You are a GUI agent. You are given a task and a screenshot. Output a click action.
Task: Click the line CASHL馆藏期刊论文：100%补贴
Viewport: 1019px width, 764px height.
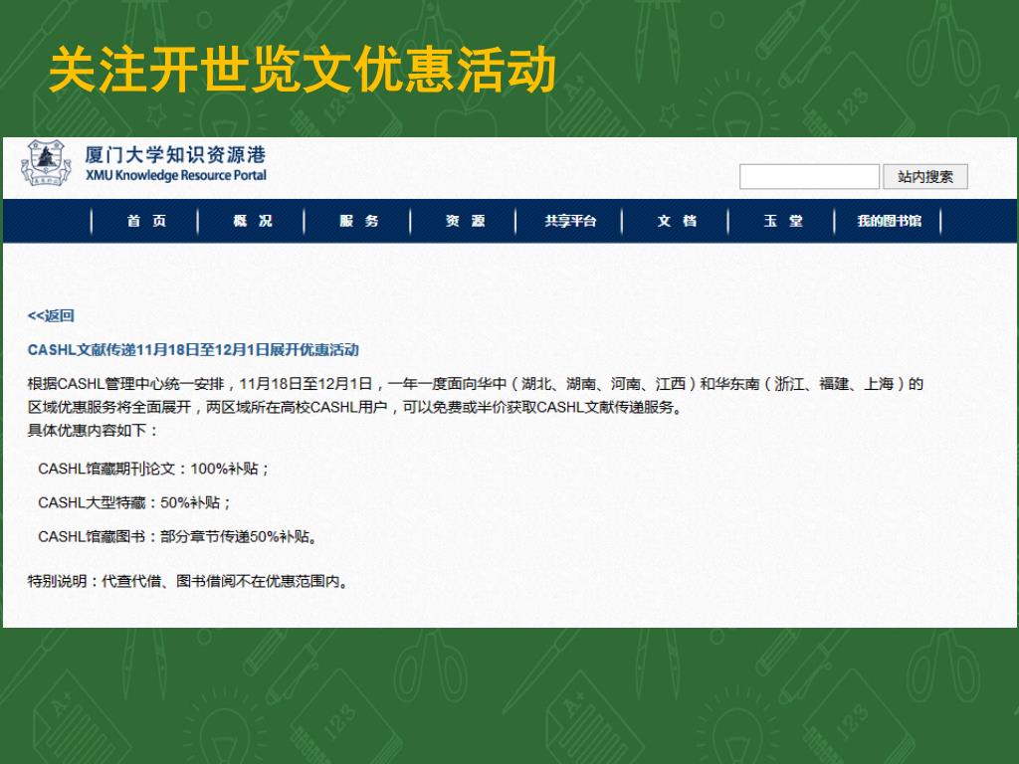(x=153, y=470)
